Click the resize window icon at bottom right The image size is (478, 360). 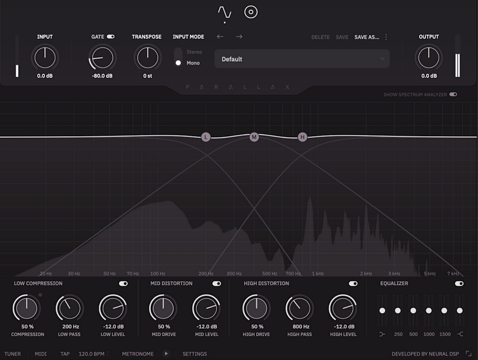(469, 354)
